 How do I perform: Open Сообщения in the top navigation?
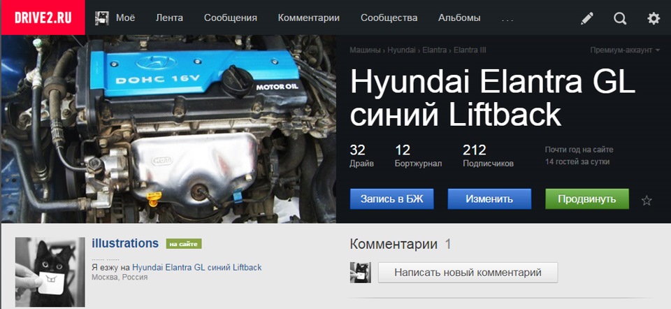[230, 18]
